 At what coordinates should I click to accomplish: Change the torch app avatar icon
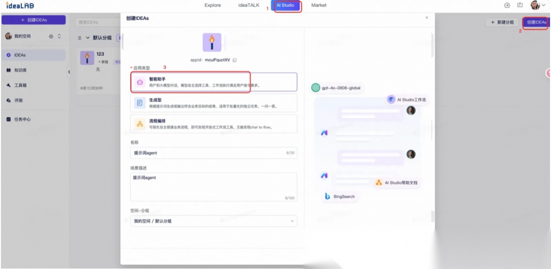212,42
